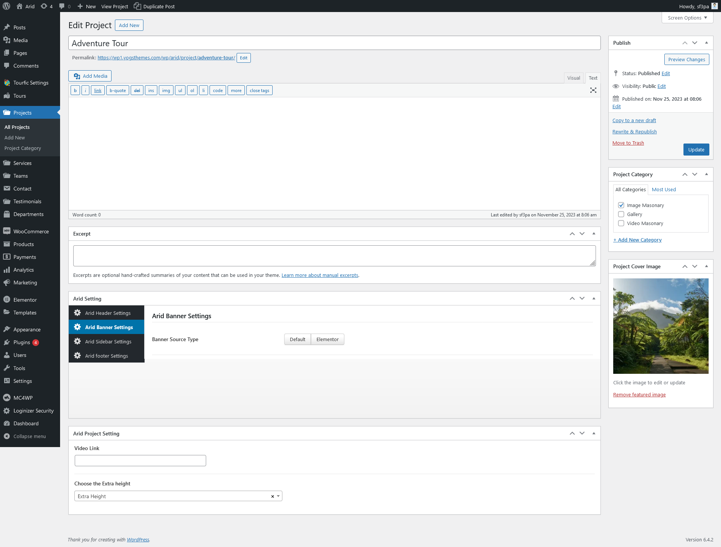Uncheck the Image Masonary category
The width and height of the screenshot is (721, 547).
pos(621,205)
